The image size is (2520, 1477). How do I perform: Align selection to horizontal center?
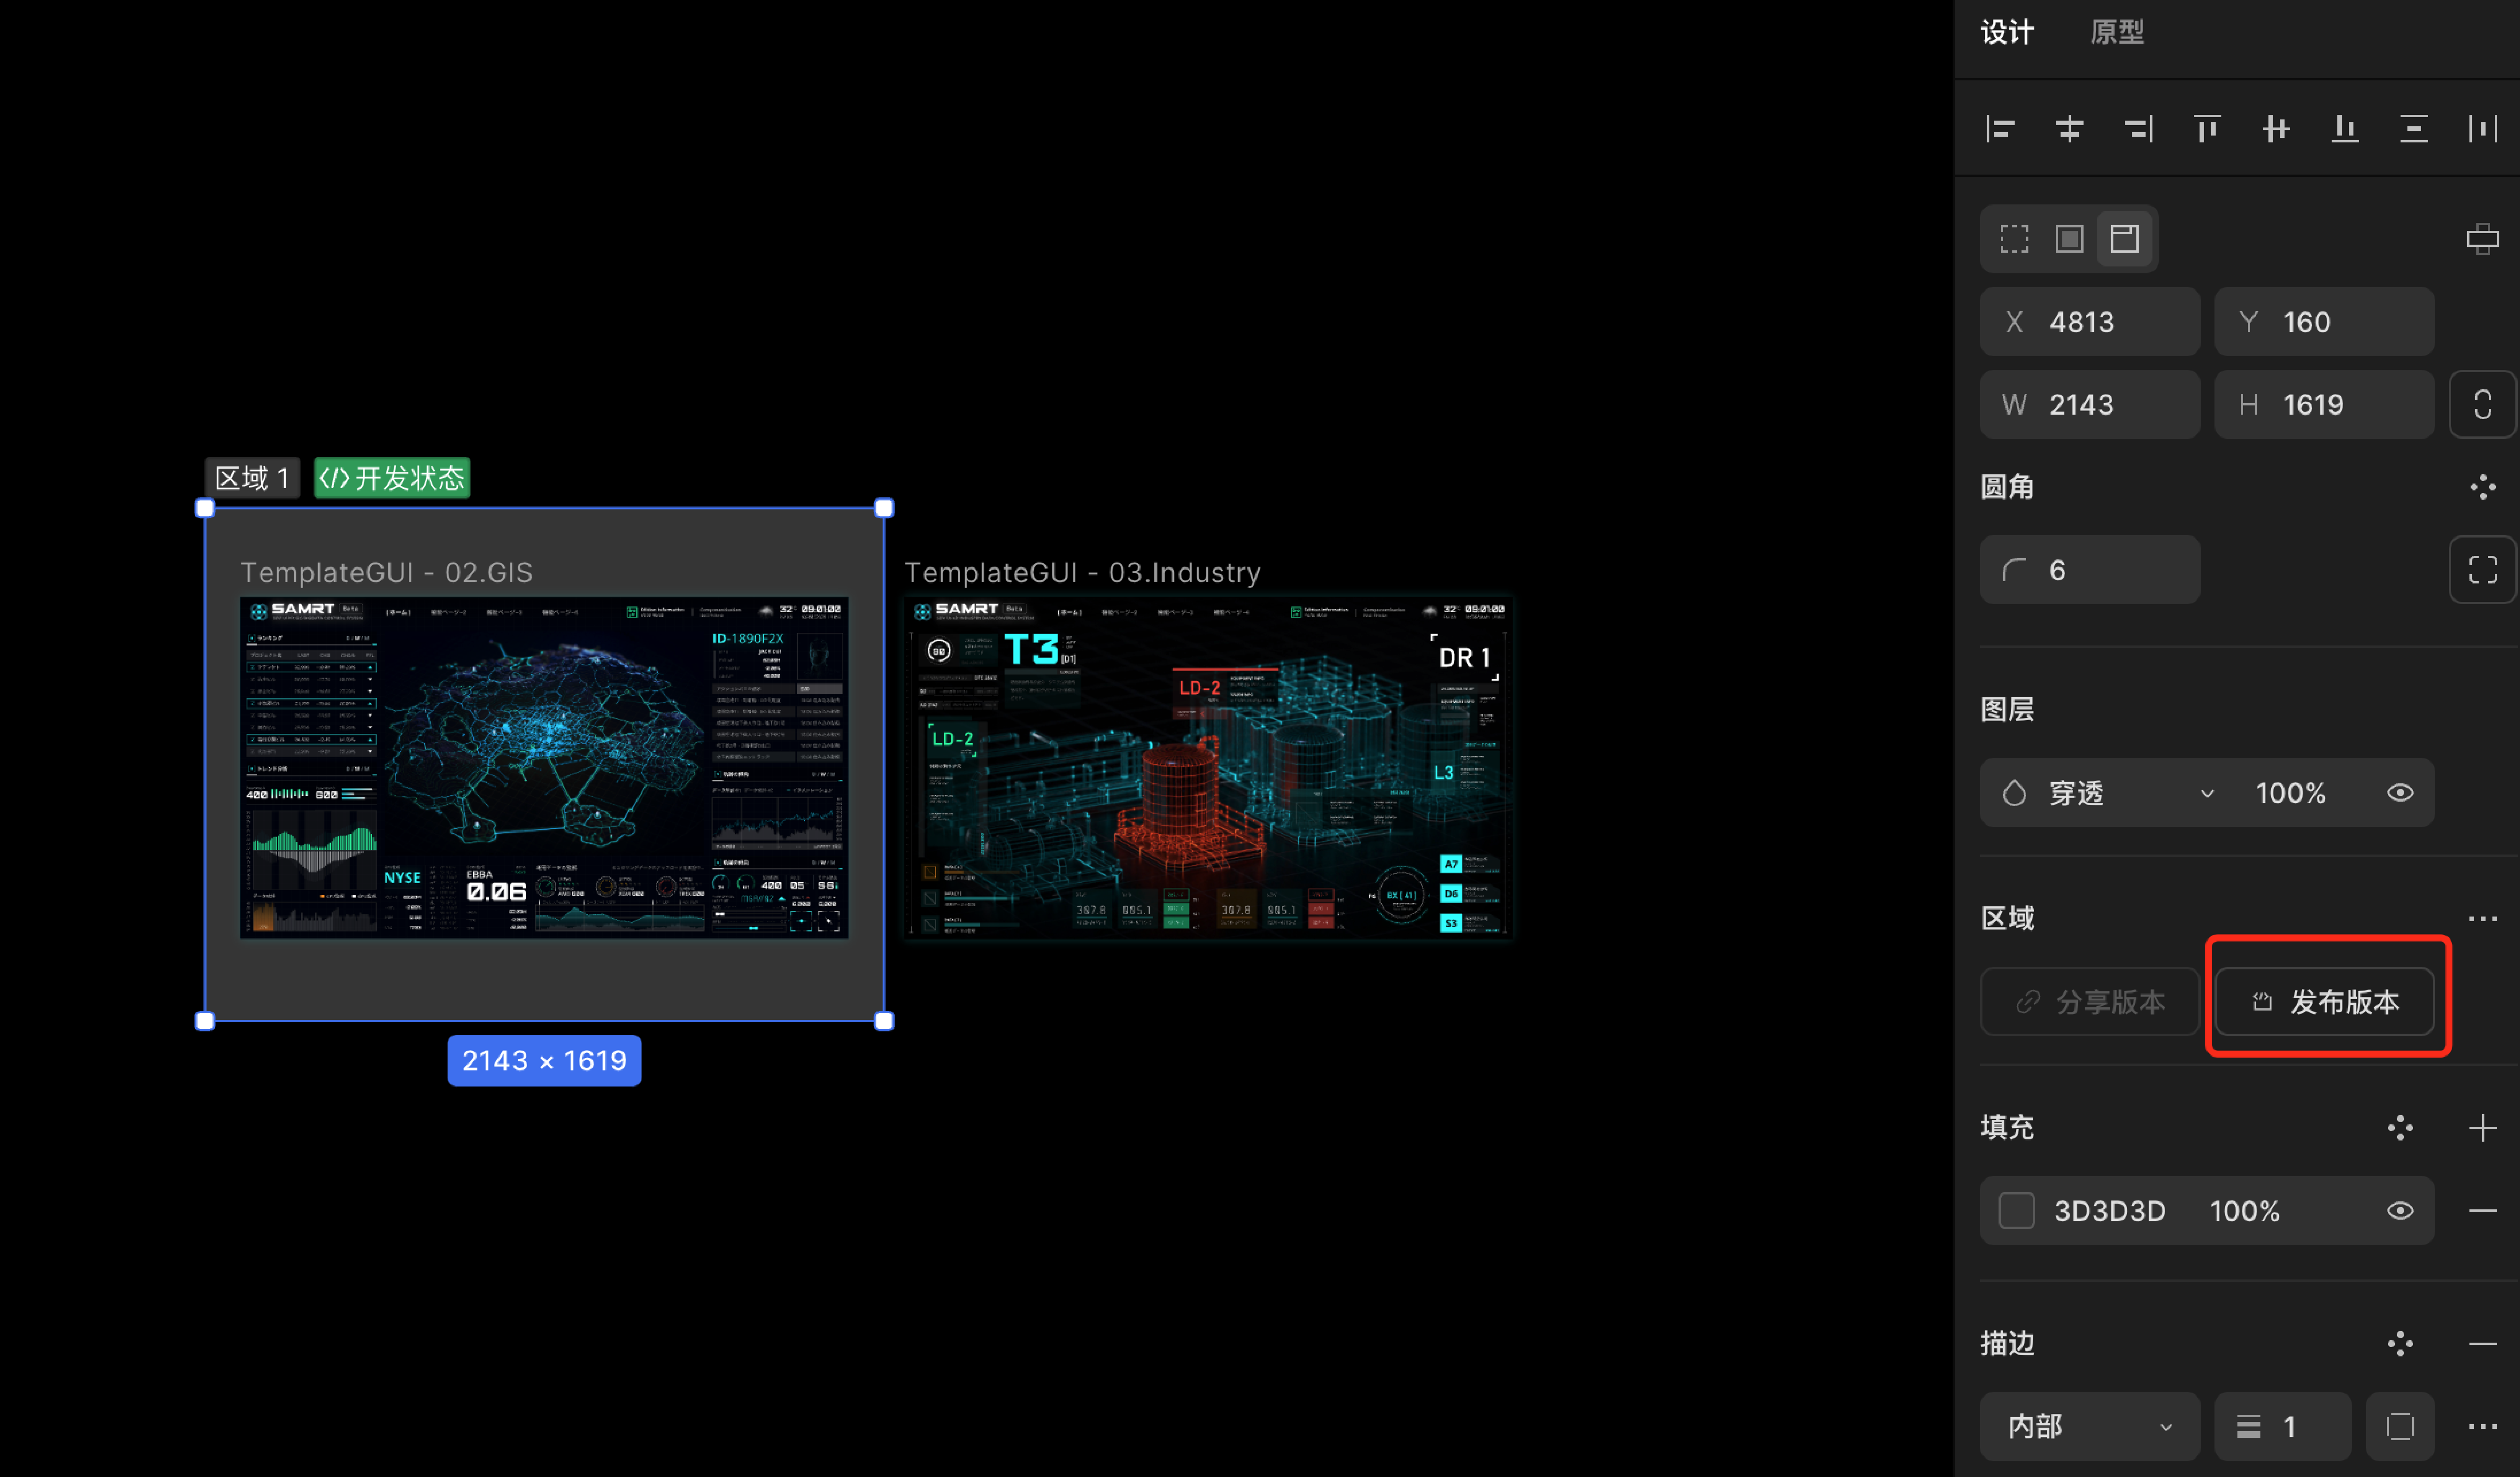click(2069, 129)
